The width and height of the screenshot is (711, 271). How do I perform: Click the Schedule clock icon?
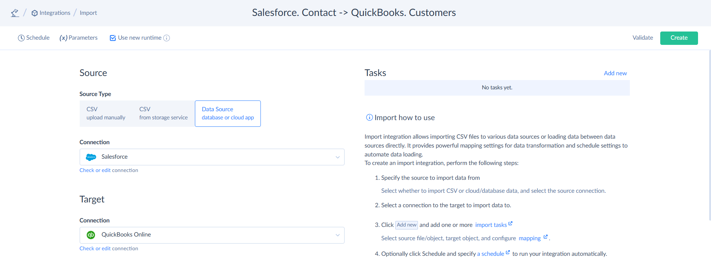(x=21, y=38)
